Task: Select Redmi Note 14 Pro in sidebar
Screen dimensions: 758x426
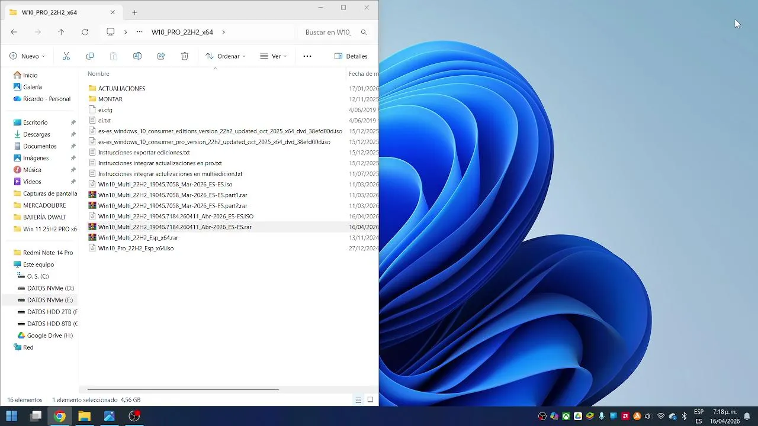Action: 48,253
